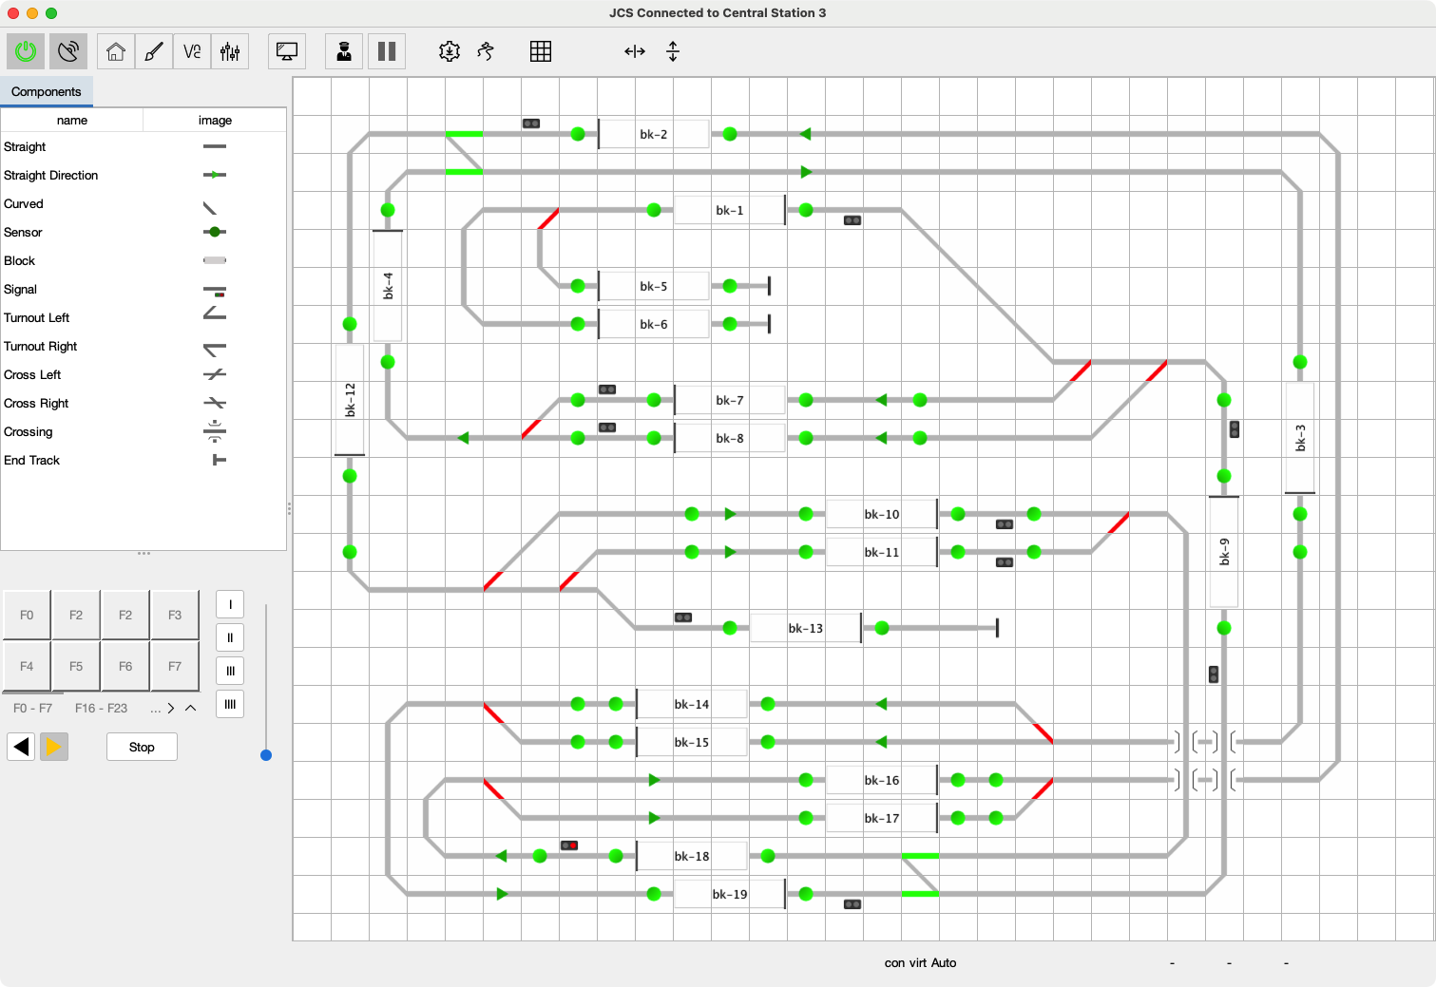
Task: Click the horizontal flip arrows icon
Action: [635, 51]
